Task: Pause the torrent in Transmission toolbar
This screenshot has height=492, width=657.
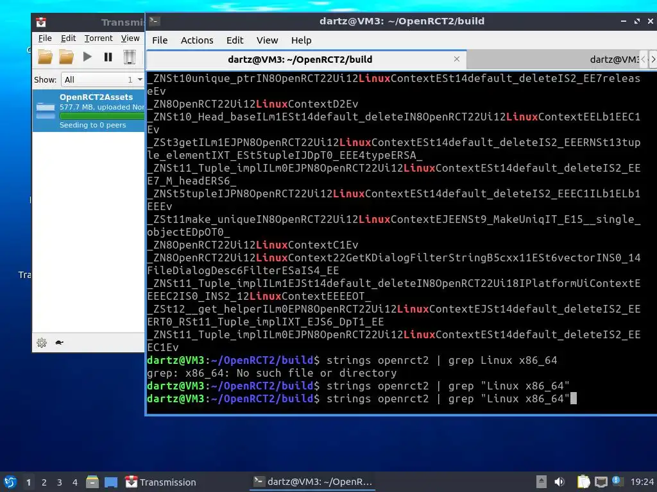Action: [108, 56]
